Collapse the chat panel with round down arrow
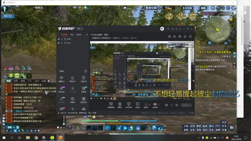This screenshot has width=251, height=141. coord(4,128)
